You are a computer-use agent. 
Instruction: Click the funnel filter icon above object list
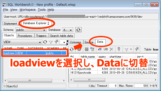[x=51, y=42]
